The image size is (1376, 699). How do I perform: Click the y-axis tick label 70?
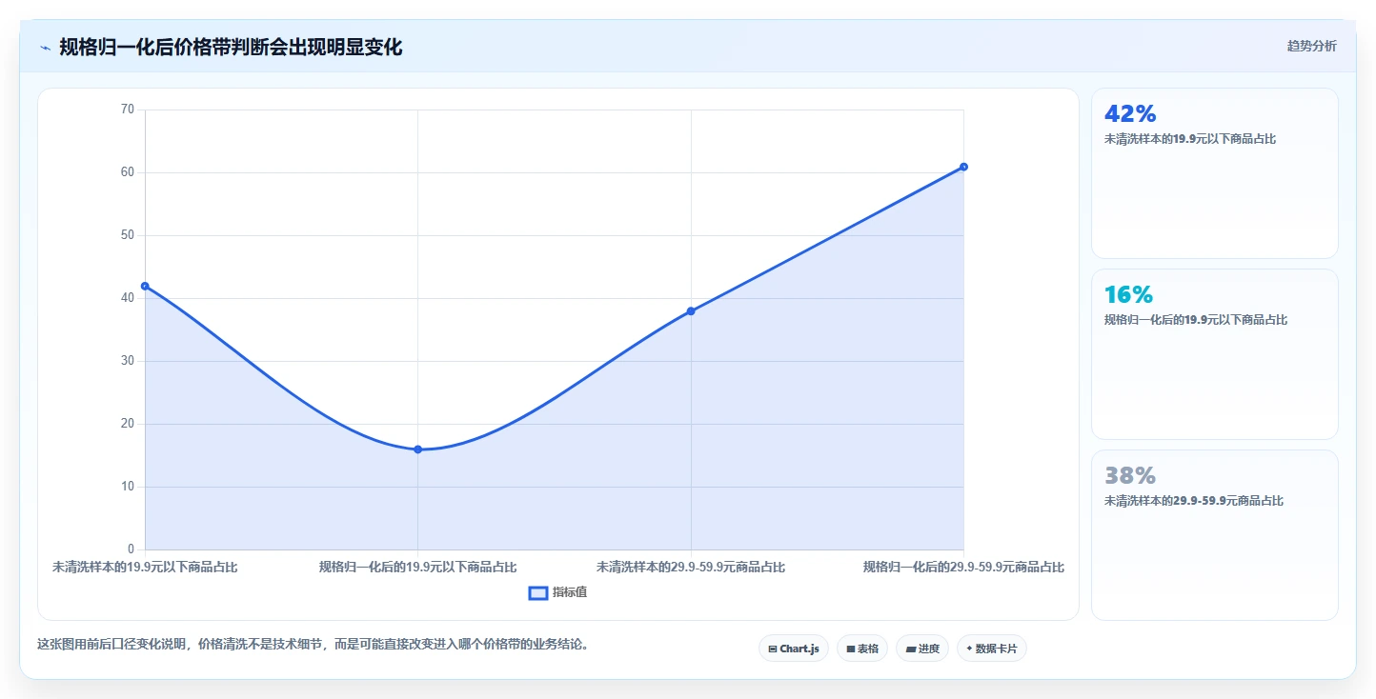(x=128, y=110)
